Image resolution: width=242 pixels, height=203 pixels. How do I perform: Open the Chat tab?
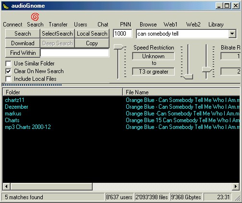pyautogui.click(x=103, y=25)
